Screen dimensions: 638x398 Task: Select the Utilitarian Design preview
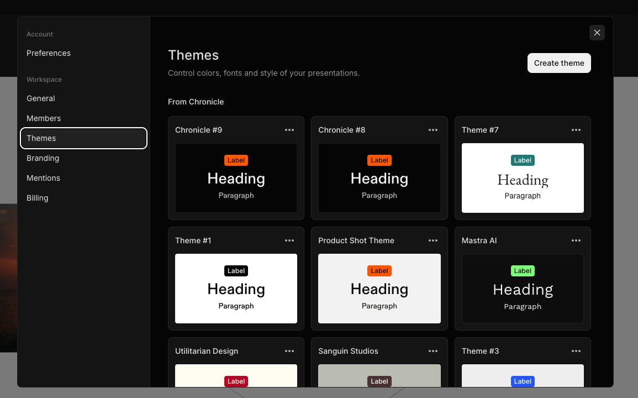pyautogui.click(x=236, y=375)
